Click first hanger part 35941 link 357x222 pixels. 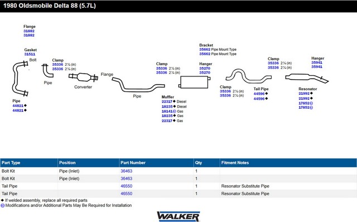pyautogui.click(x=317, y=62)
